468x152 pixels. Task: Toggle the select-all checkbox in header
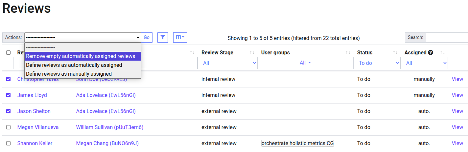click(x=9, y=52)
